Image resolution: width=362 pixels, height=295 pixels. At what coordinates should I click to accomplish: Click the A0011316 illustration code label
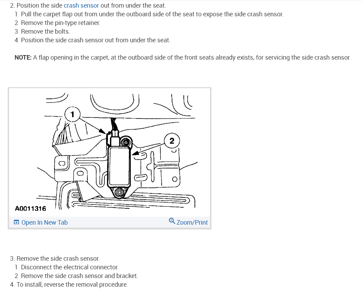click(31, 208)
